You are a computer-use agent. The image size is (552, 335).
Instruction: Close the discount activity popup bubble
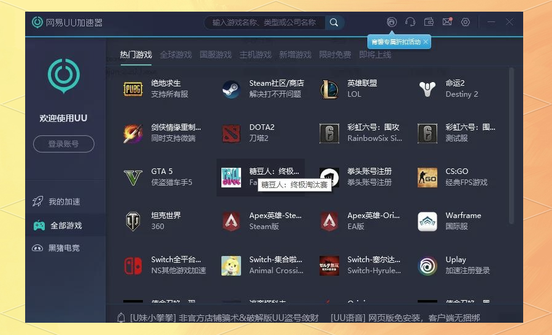[x=426, y=42]
